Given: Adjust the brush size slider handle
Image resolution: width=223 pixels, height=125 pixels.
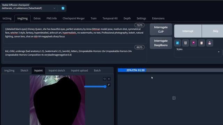Looking at the screenshot, I should (x=105, y=86).
